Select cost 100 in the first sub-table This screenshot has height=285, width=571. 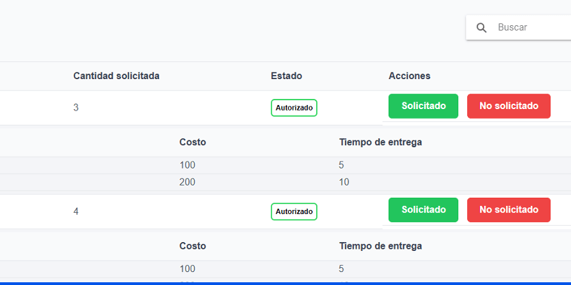point(187,165)
